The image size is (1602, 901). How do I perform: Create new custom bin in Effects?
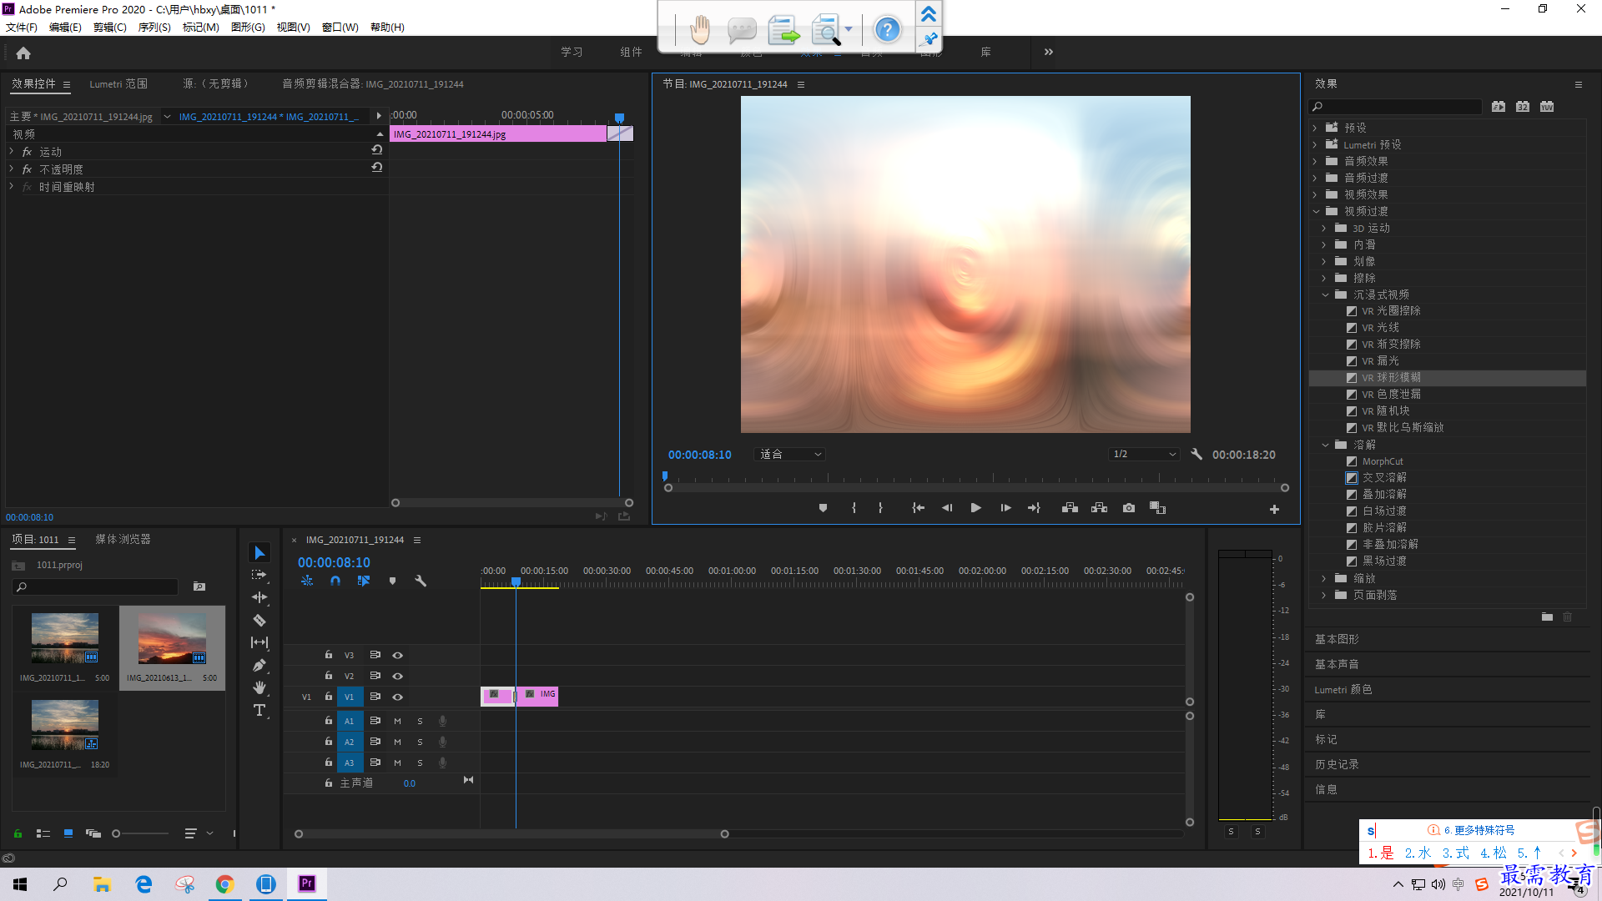click(x=1547, y=617)
